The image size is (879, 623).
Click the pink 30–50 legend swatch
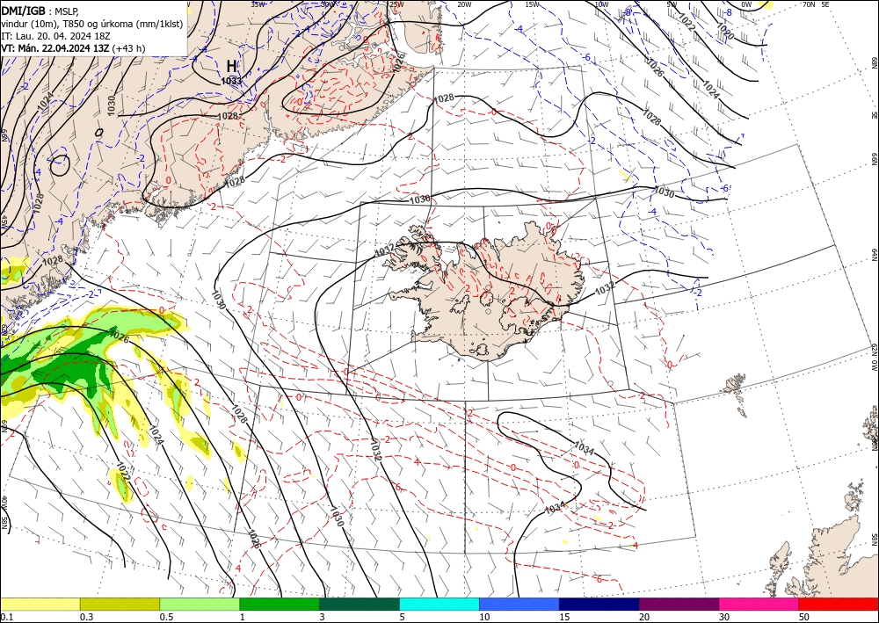click(x=759, y=604)
